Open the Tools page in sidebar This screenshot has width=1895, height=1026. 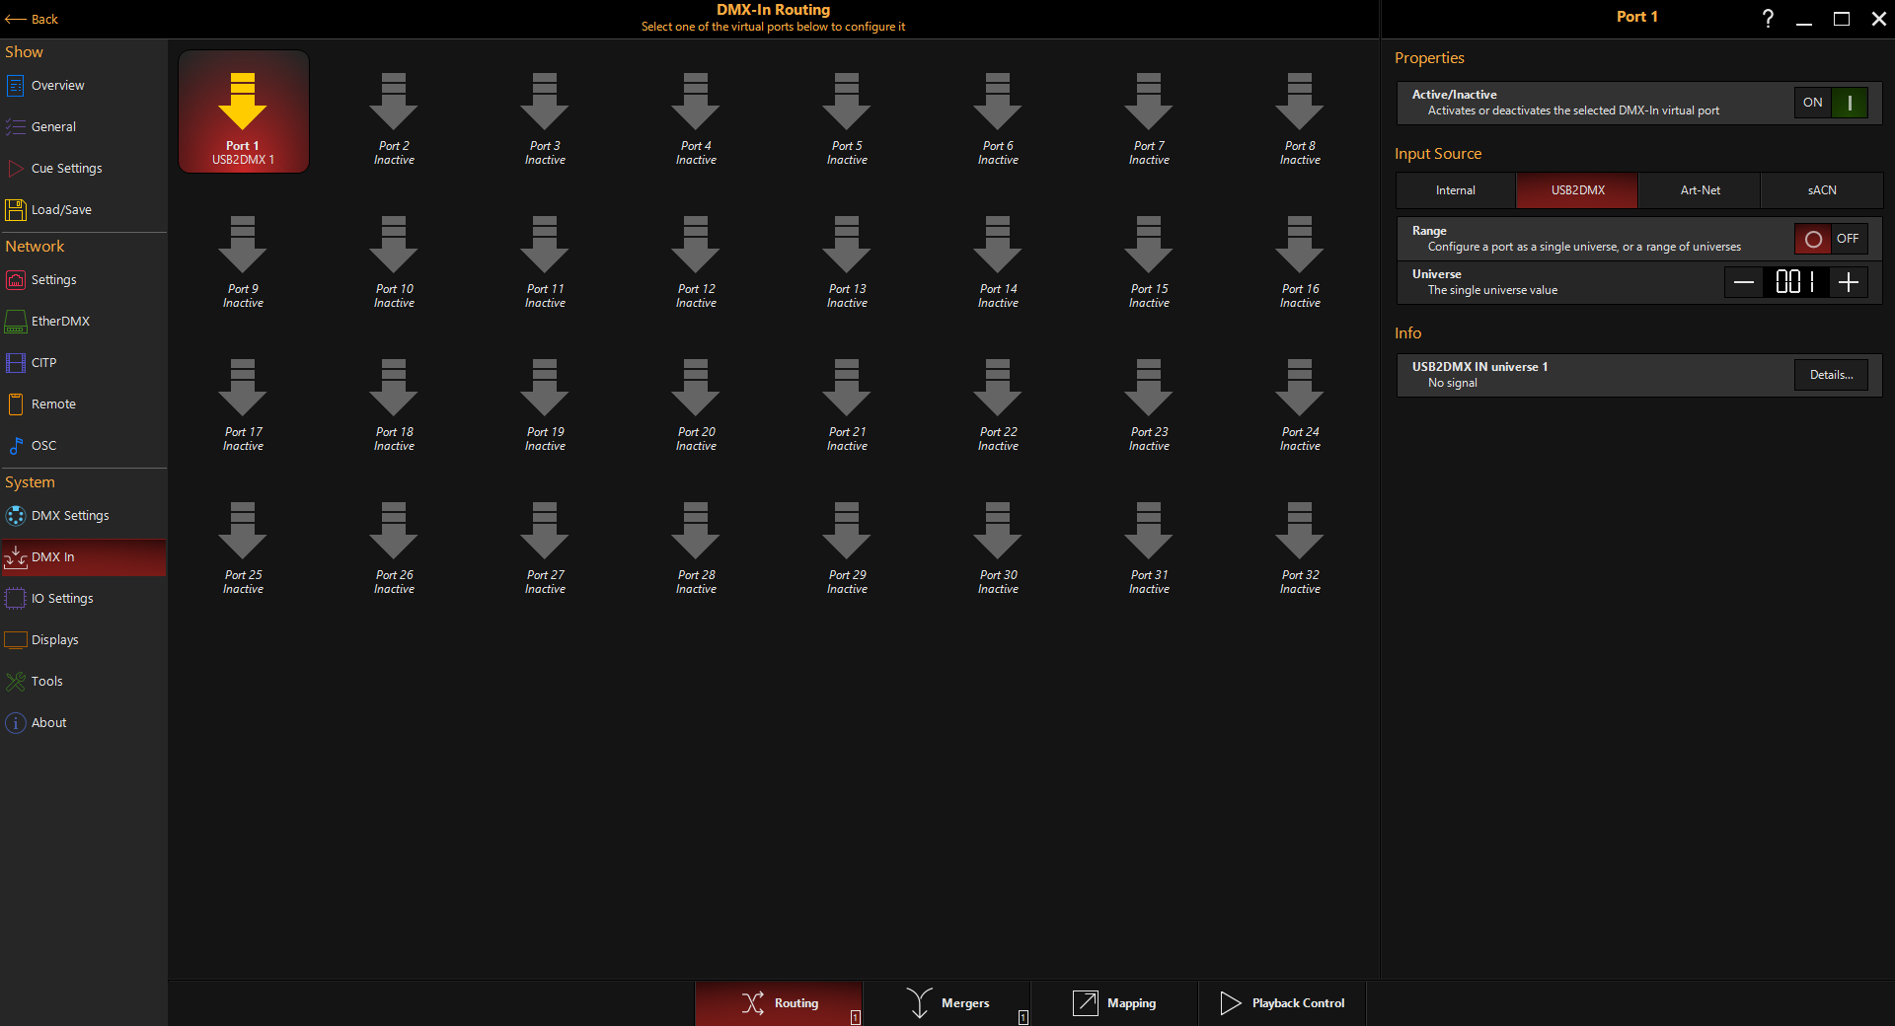coord(46,682)
